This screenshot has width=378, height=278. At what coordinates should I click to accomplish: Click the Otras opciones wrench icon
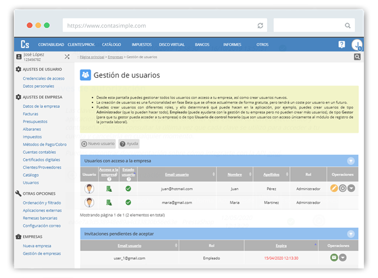(18, 193)
